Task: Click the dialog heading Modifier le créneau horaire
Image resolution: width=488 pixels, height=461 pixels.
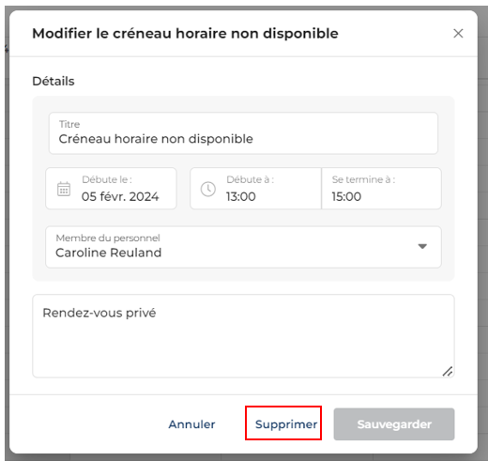Action: [185, 34]
